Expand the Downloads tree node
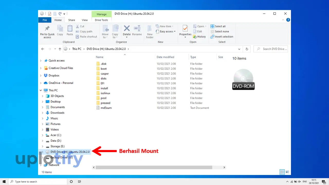Screen dimensions: 329x185 (43, 113)
